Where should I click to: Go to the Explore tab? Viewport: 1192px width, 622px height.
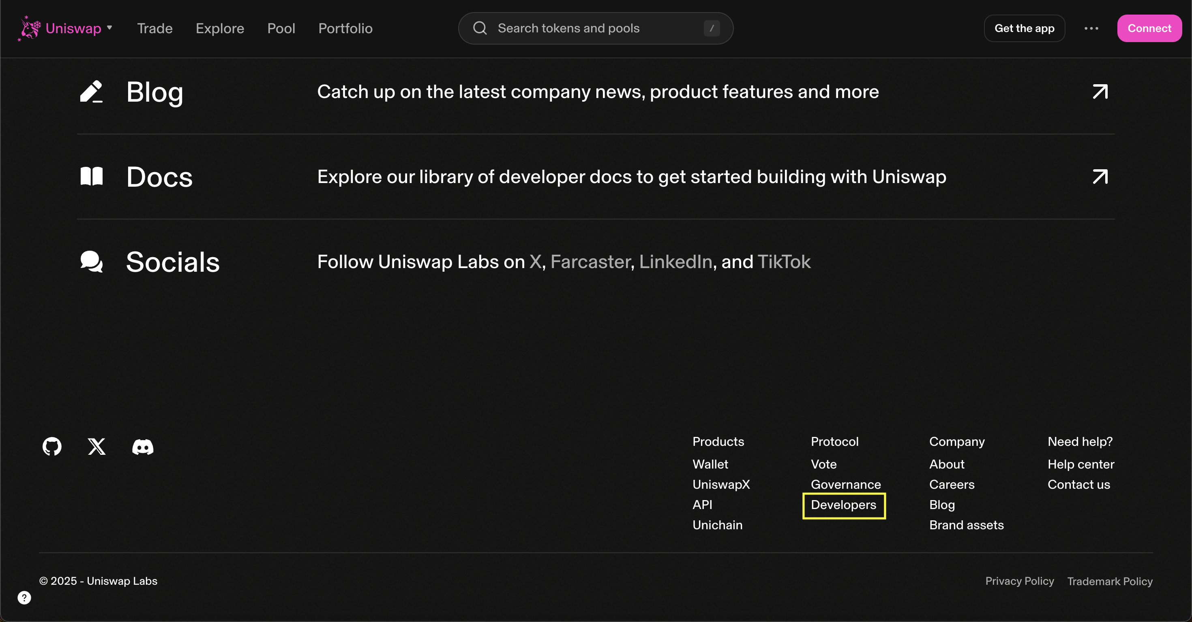pyautogui.click(x=220, y=28)
